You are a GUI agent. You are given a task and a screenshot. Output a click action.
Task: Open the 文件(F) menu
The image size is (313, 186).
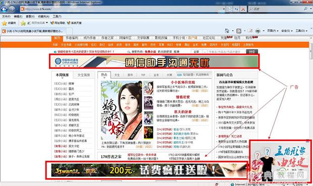click(x=6, y=17)
